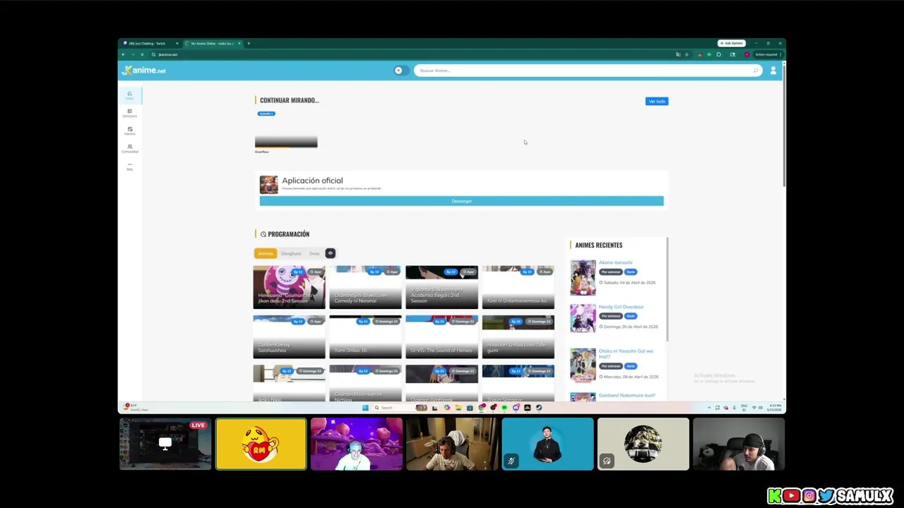Click the Ver todo button
The image size is (904, 508).
point(657,102)
